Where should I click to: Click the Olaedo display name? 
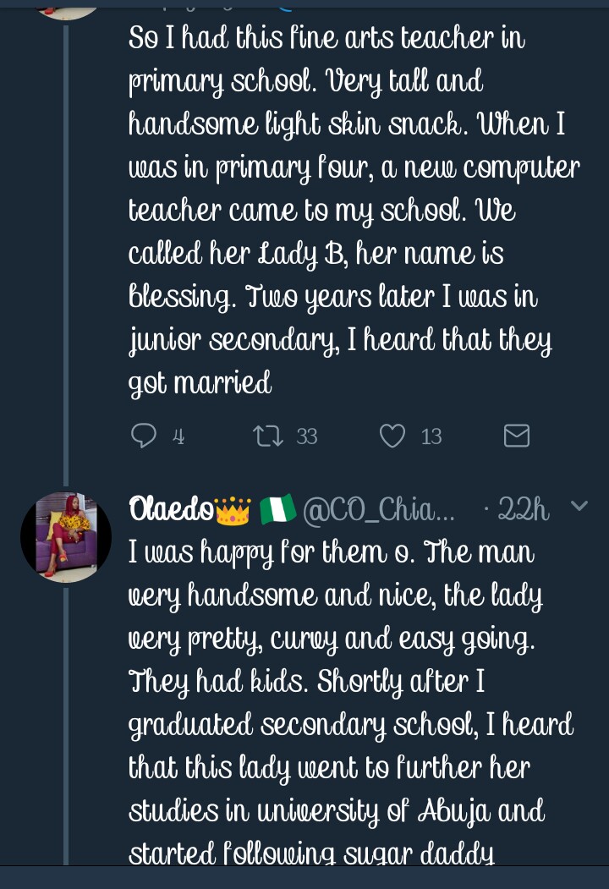pyautogui.click(x=171, y=509)
